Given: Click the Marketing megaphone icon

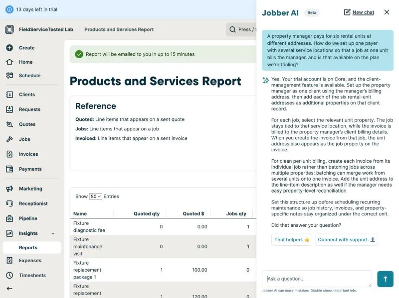Looking at the screenshot, I should (9, 189).
